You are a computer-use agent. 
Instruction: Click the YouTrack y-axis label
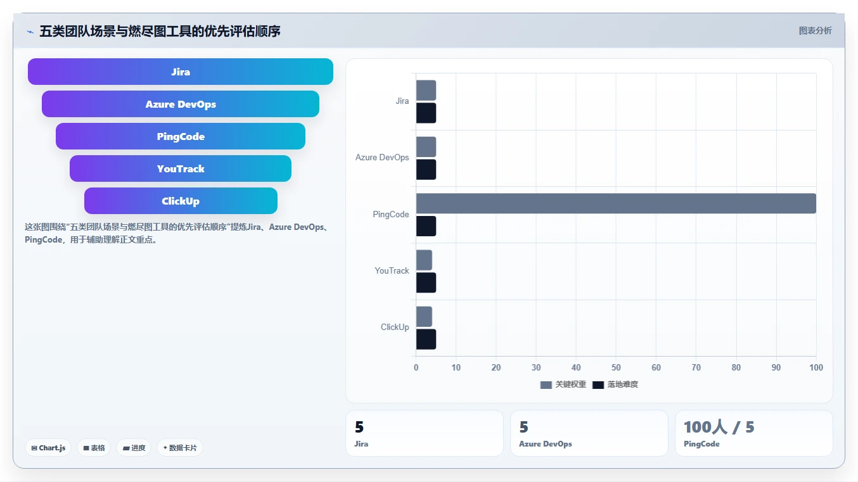[392, 271]
